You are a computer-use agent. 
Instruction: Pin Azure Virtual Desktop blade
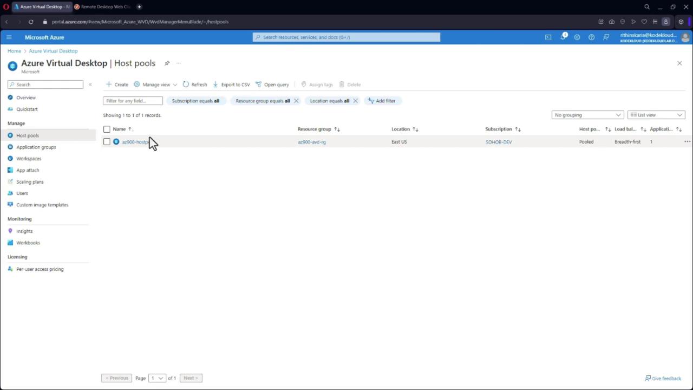click(x=167, y=63)
